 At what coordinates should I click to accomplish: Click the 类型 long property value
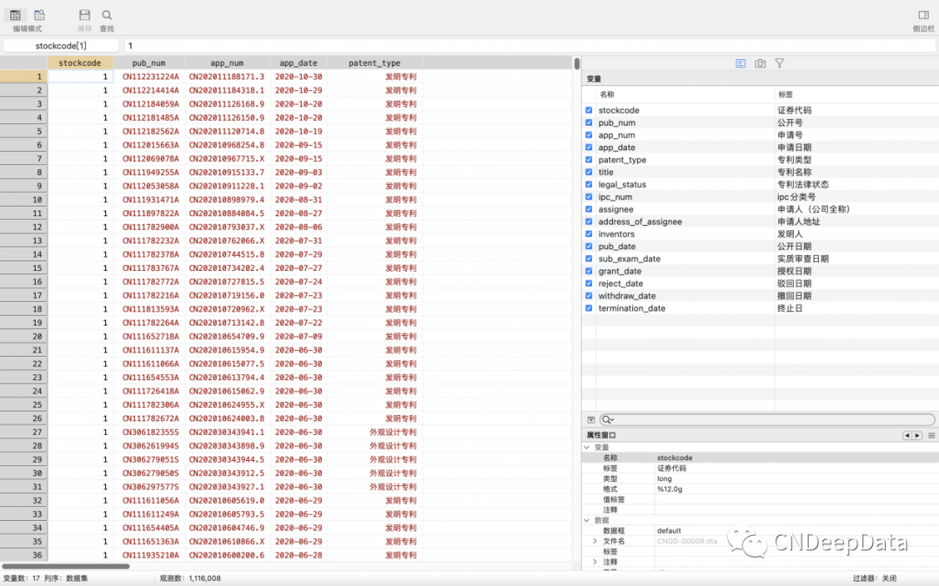pyautogui.click(x=664, y=478)
